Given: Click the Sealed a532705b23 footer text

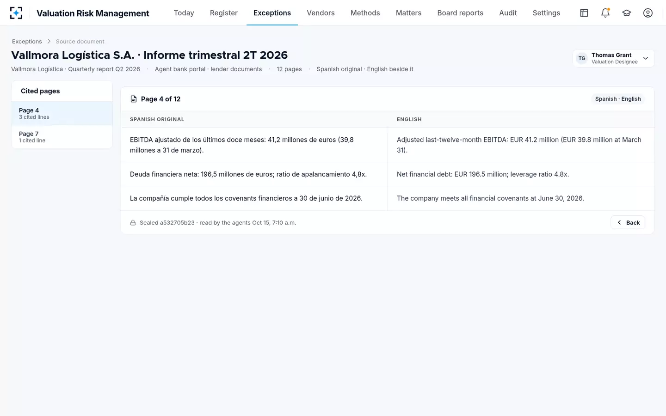Looking at the screenshot, I should pos(218,223).
